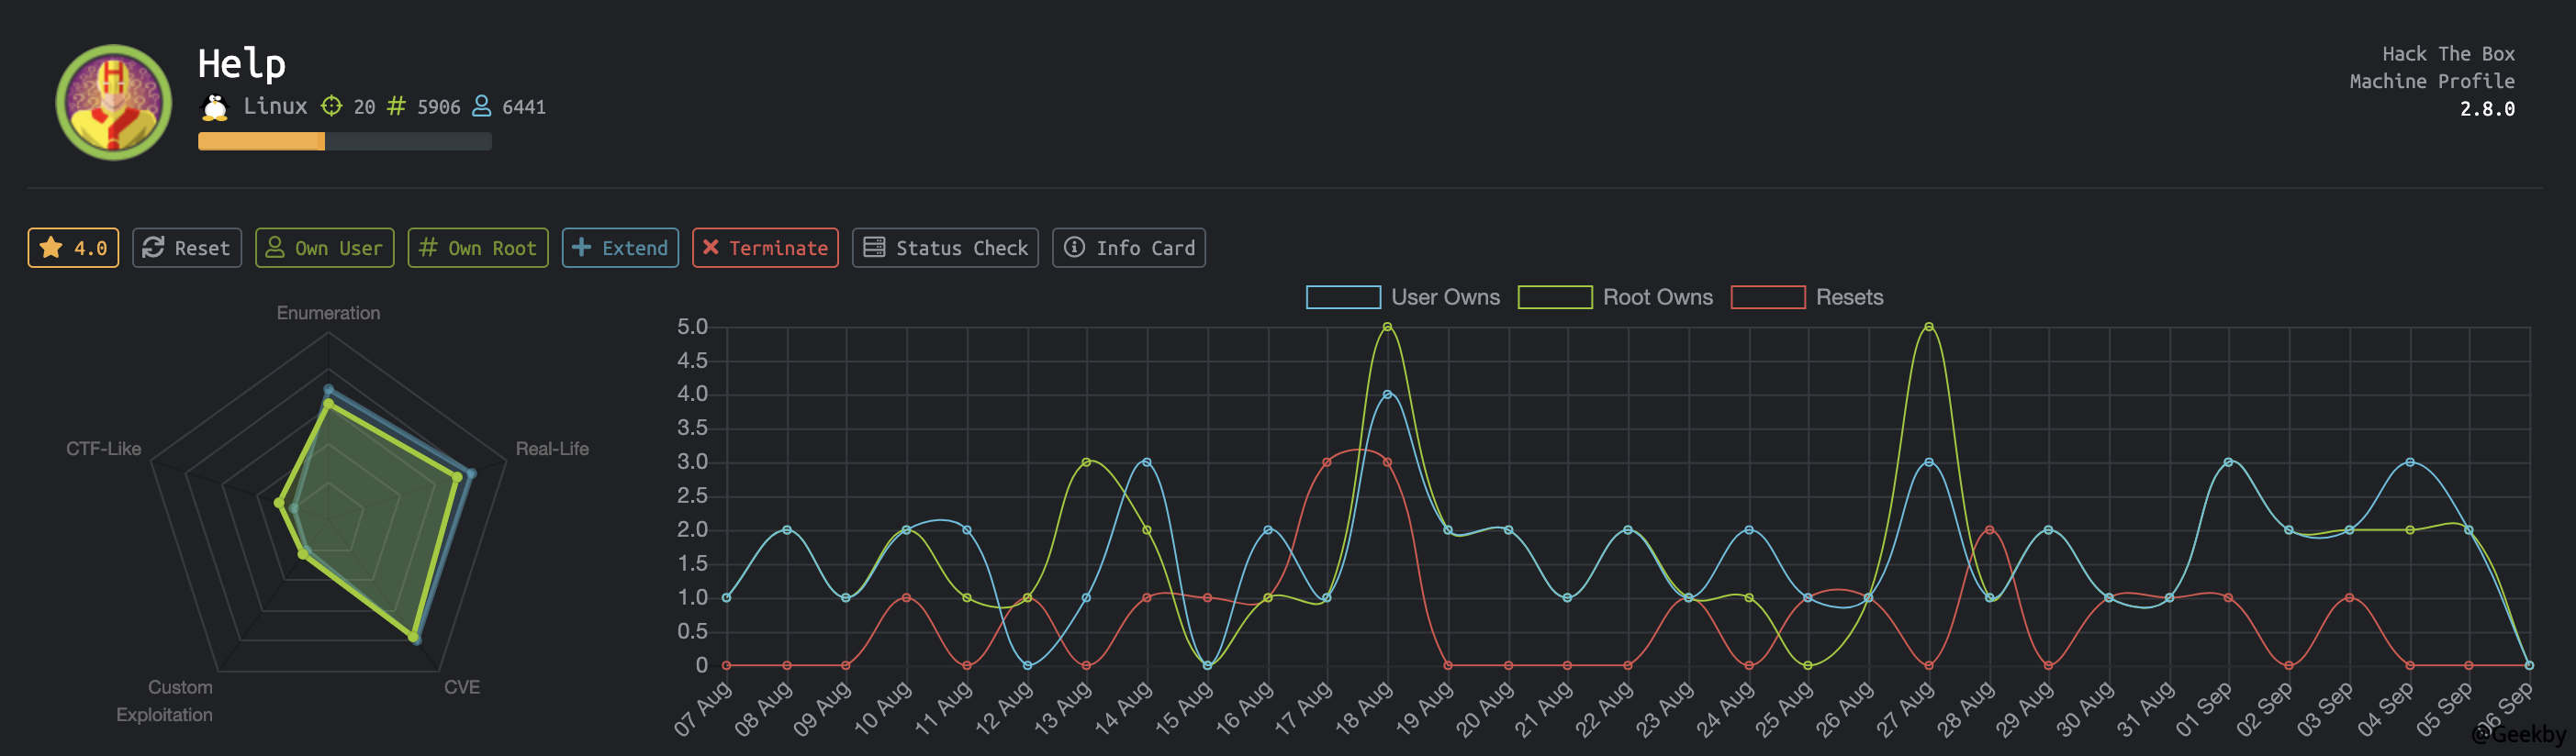Image resolution: width=2576 pixels, height=756 pixels.
Task: Click the star icon in rating button
Action: pos(52,248)
